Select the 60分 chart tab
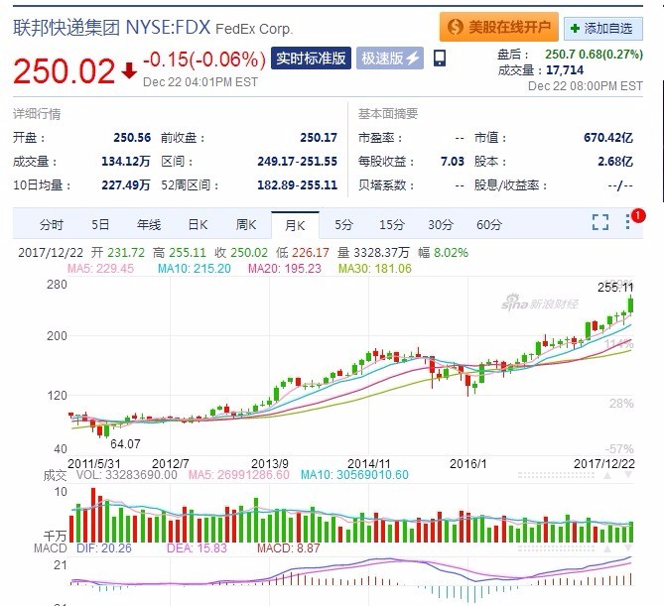Viewport: 664px width, 606px height. (x=489, y=224)
